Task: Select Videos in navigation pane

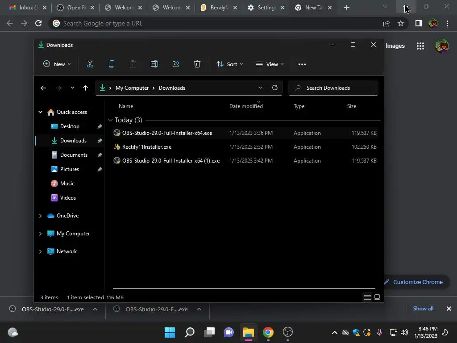Action: click(x=68, y=198)
